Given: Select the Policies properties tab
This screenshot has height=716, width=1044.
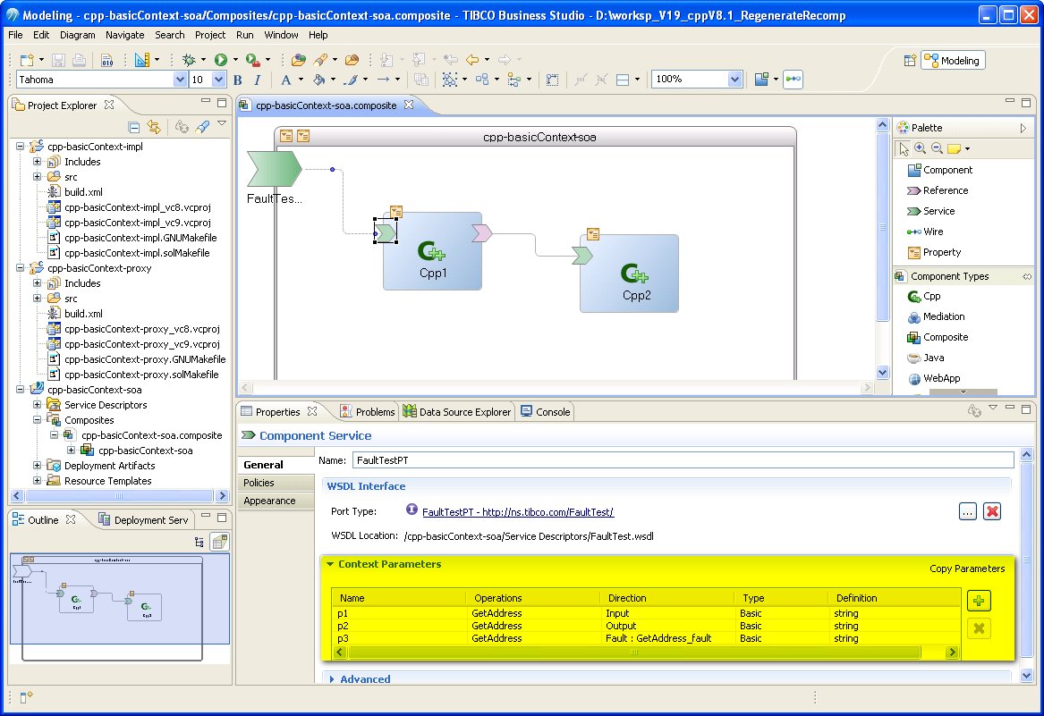Looking at the screenshot, I should click(x=259, y=483).
